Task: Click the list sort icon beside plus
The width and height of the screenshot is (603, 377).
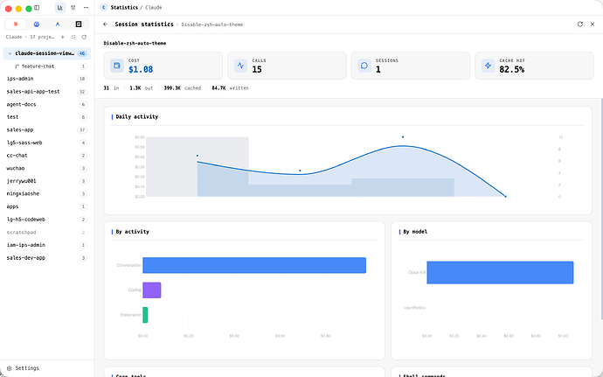Action: (x=73, y=37)
